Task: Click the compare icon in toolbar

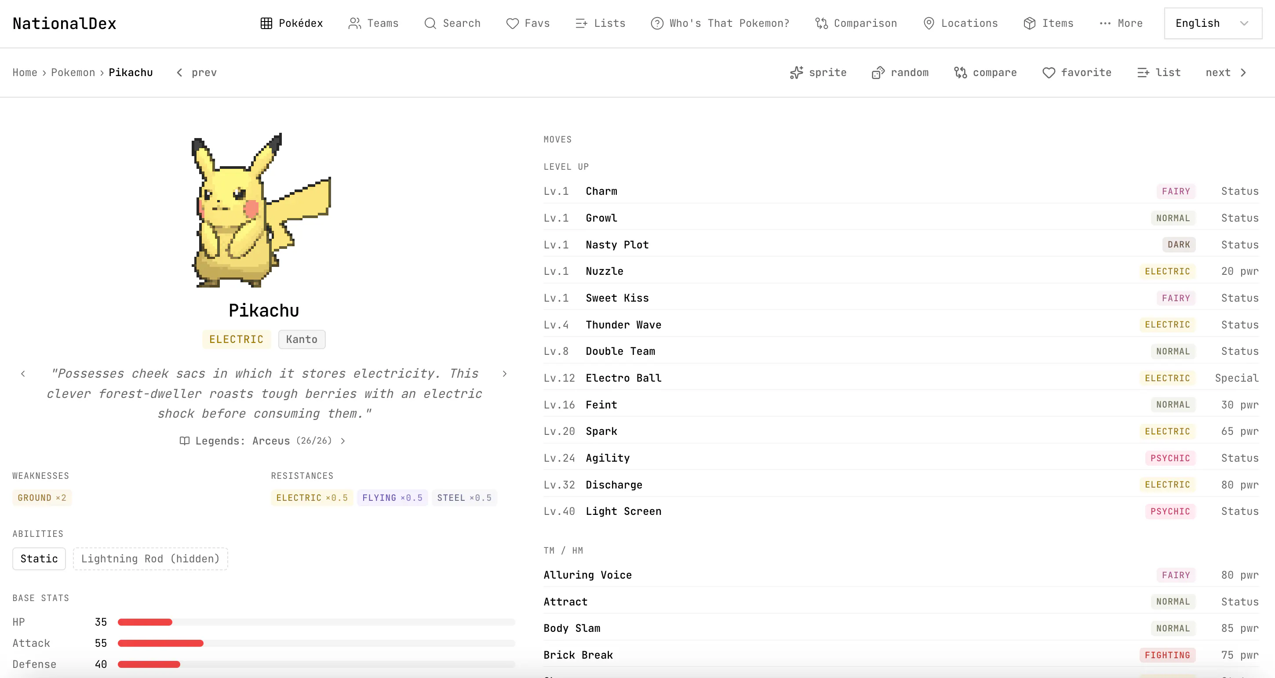Action: pyautogui.click(x=960, y=73)
